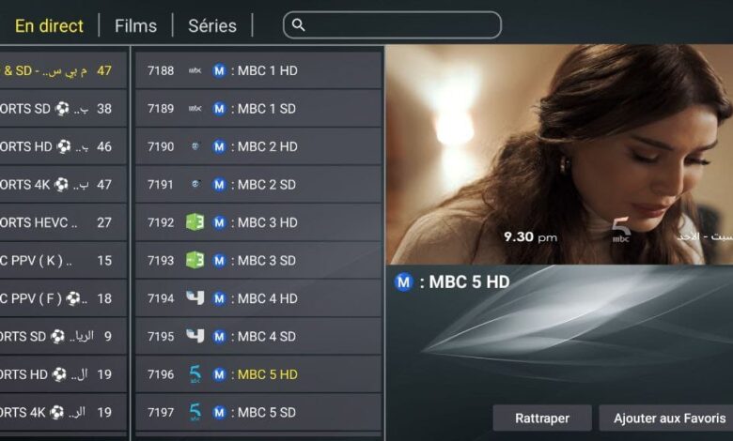Open the Séries tab
Screen dimensions: 733x441
[212, 25]
